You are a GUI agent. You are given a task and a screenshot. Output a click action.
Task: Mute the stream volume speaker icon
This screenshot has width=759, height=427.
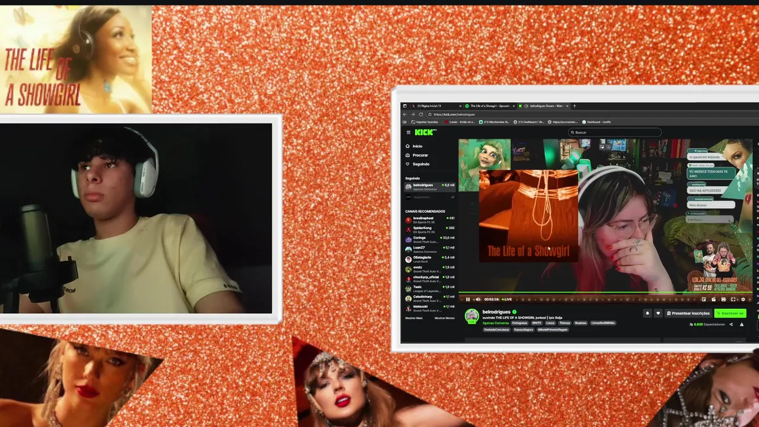(477, 299)
